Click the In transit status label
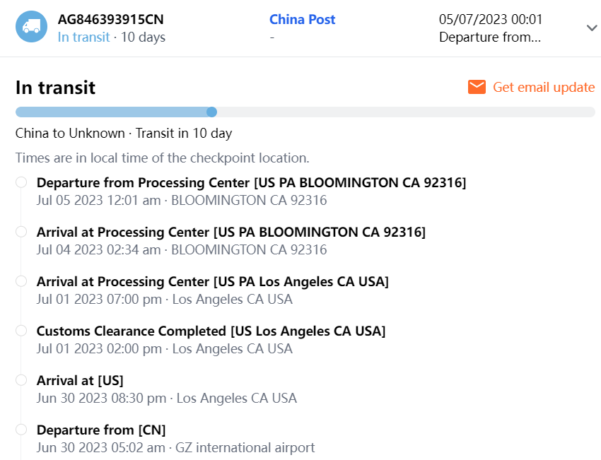The image size is (601, 460). (x=83, y=37)
